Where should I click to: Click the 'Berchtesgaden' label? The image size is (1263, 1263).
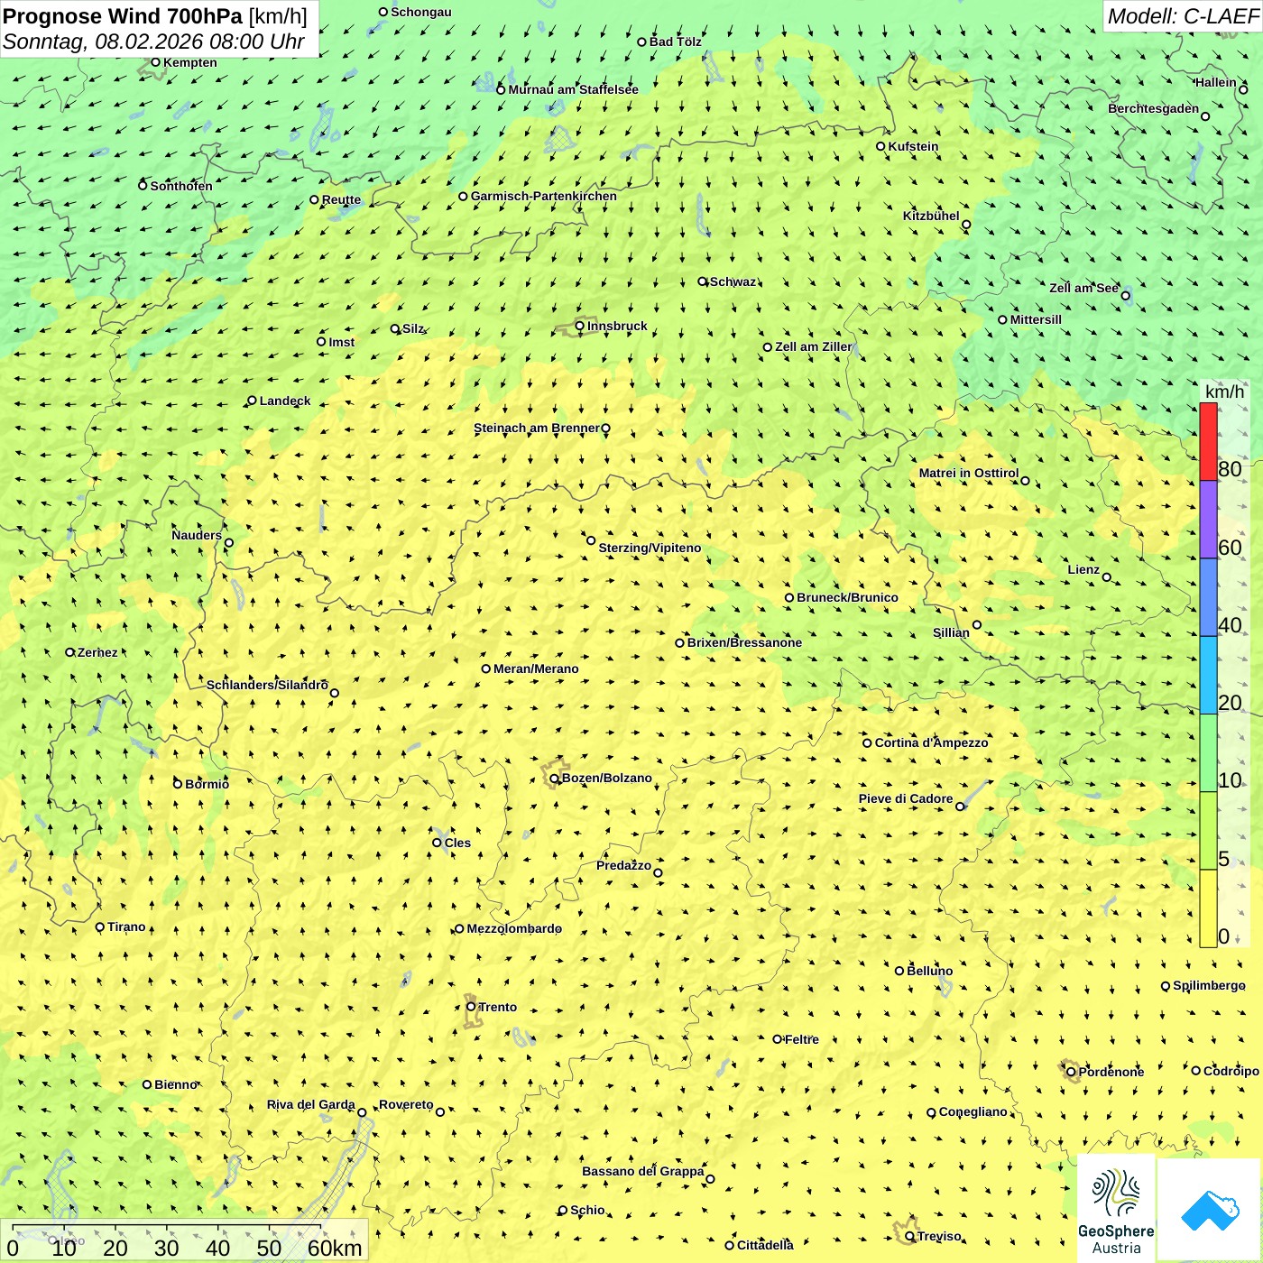click(1154, 108)
